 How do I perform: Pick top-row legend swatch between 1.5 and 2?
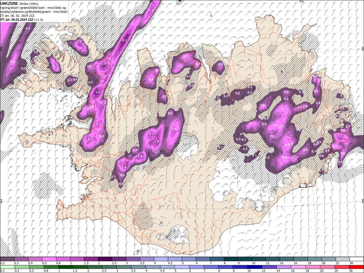tap(91, 259)
